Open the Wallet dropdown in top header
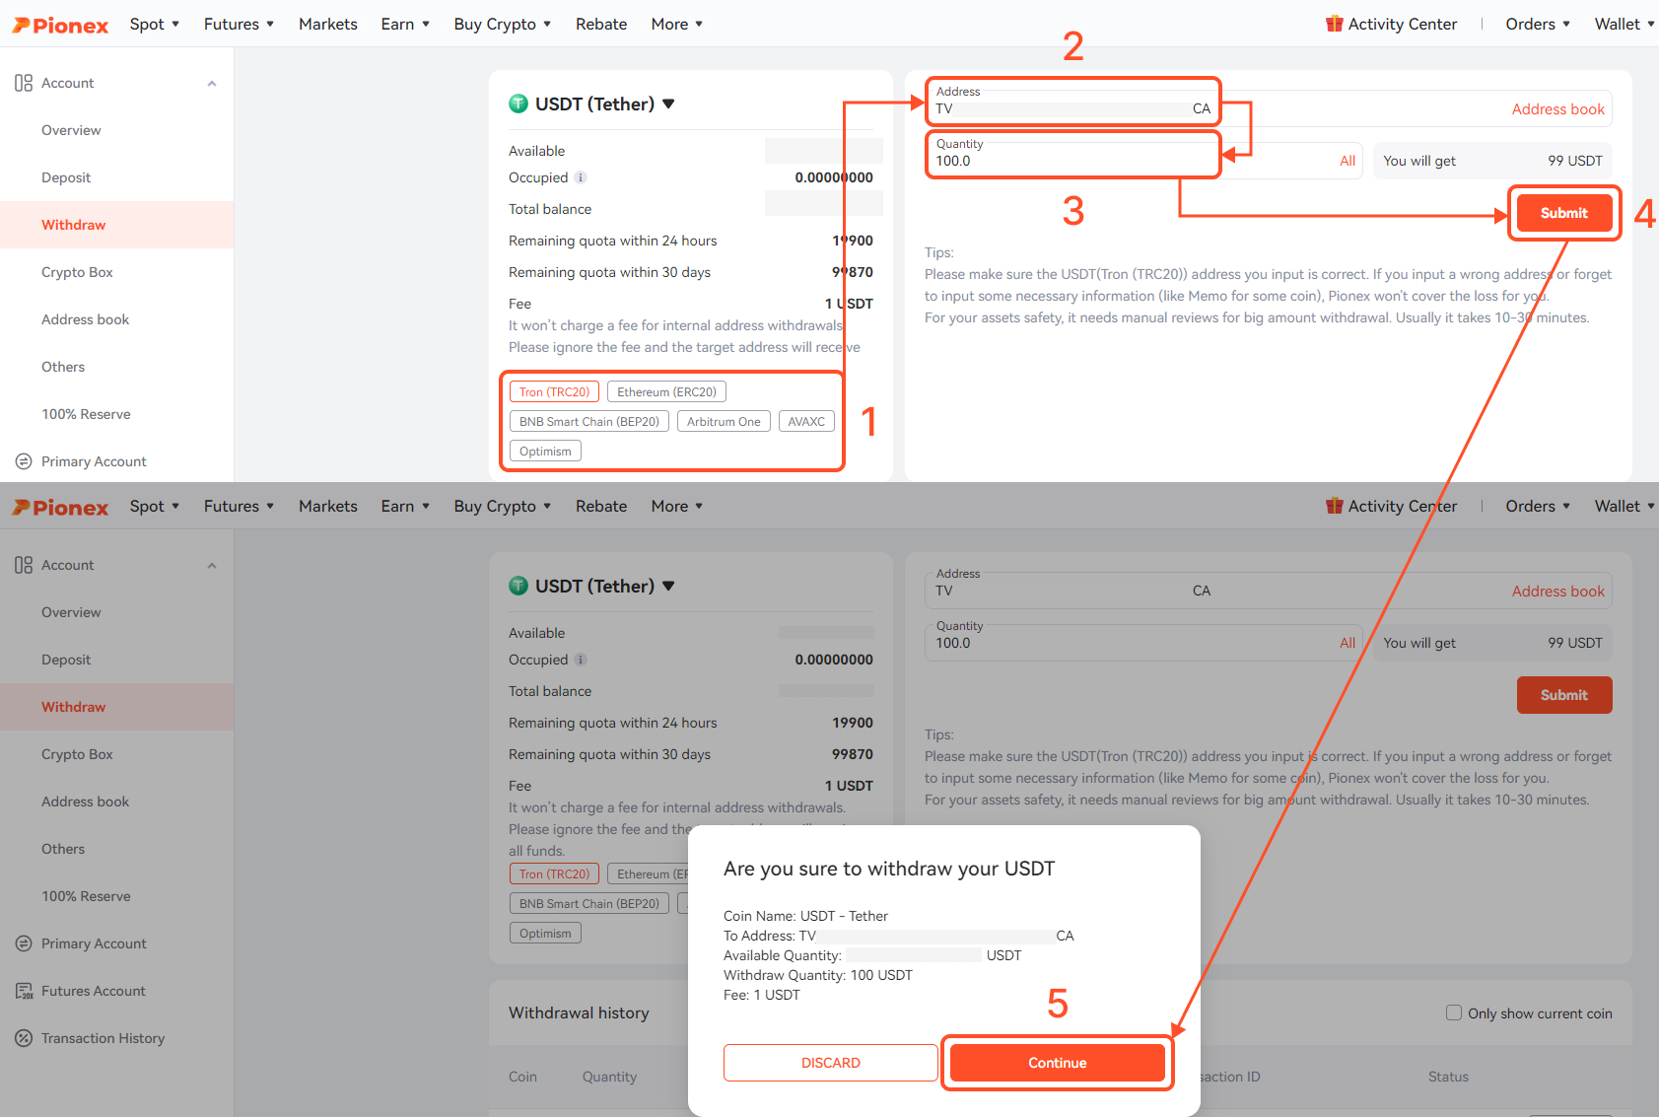Screen dimensions: 1659x1117 tap(1624, 24)
